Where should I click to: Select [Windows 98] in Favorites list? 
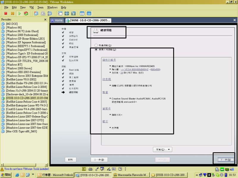[14, 28]
